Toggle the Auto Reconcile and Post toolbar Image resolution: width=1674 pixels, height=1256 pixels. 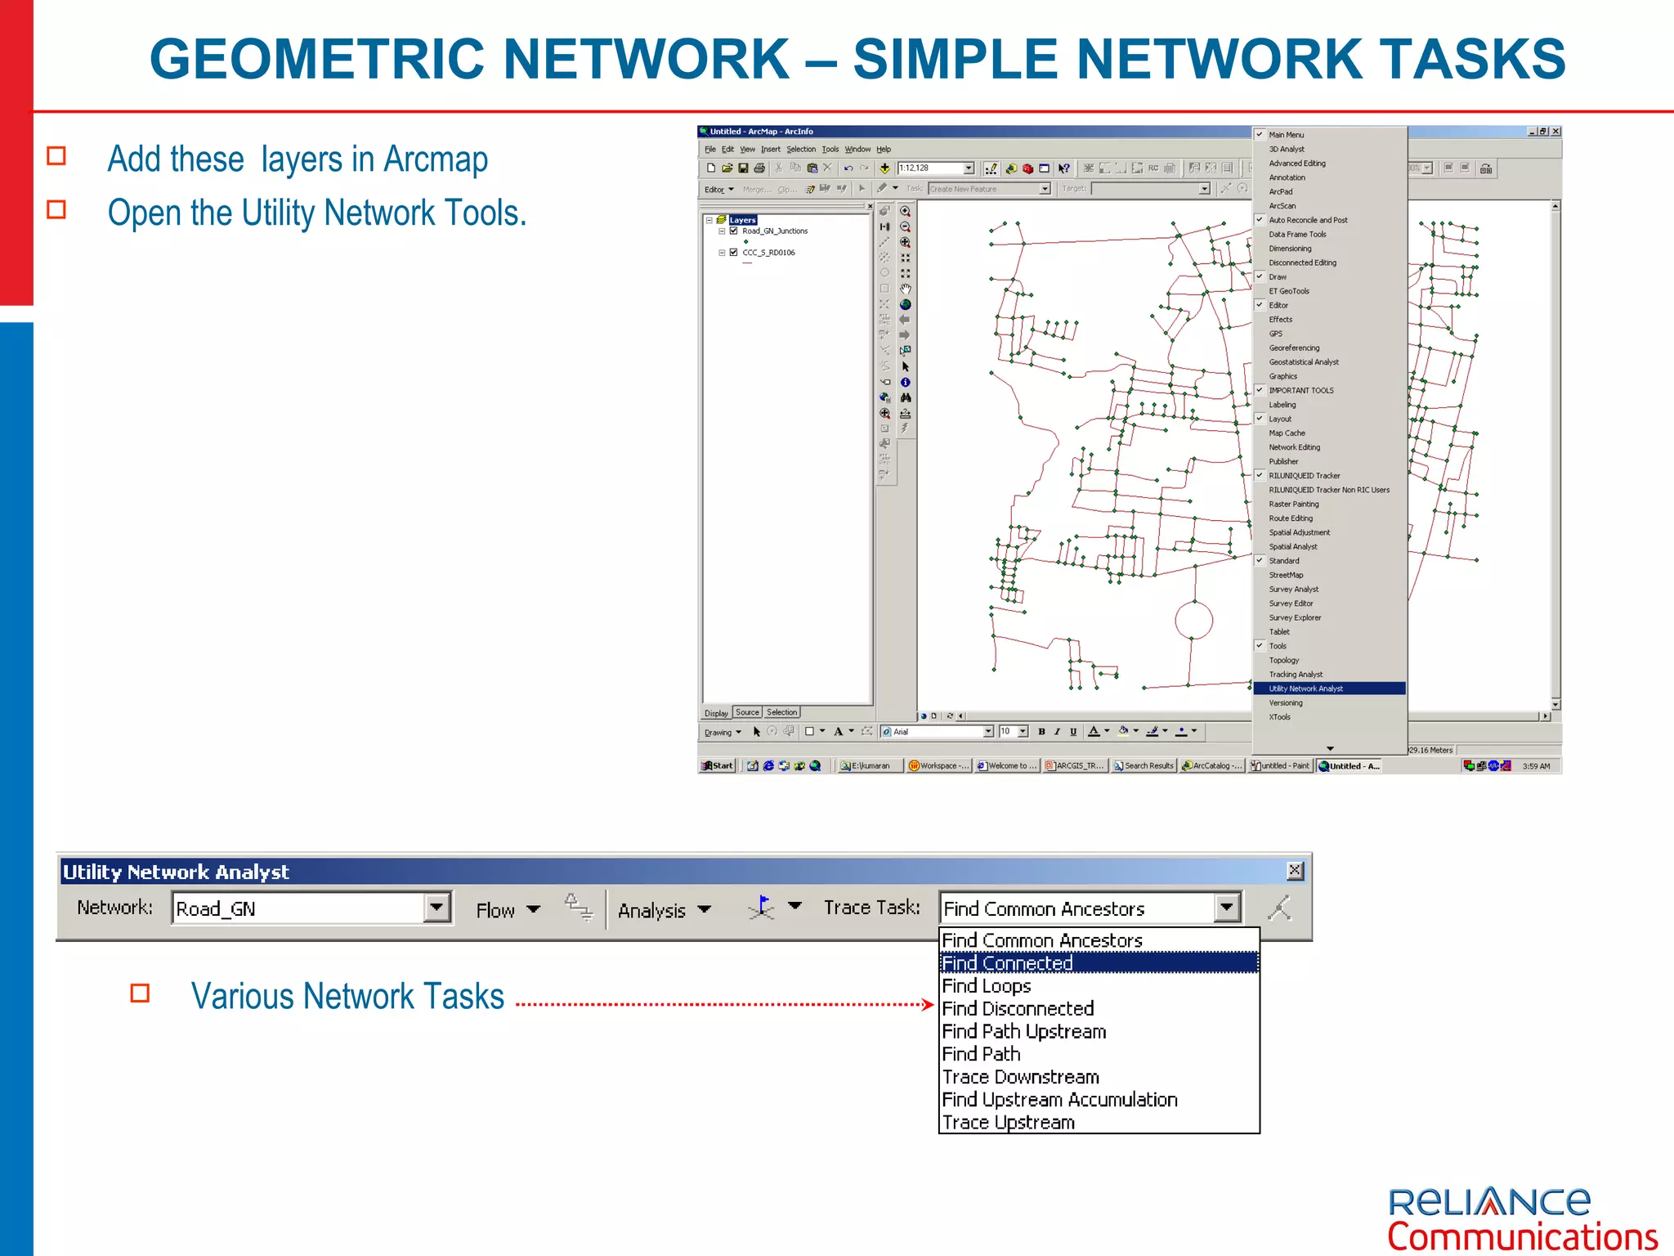pyautogui.click(x=1330, y=220)
